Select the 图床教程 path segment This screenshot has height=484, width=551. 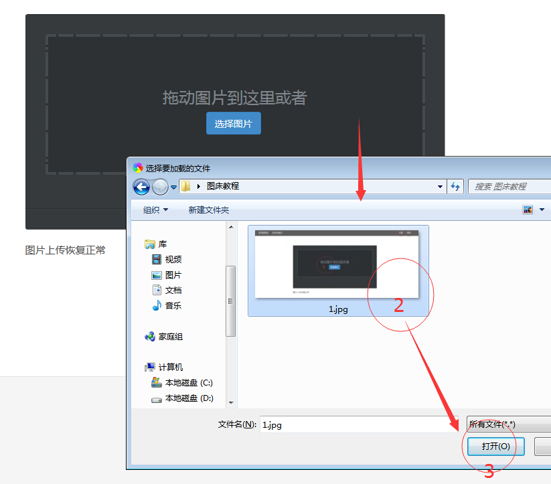pyautogui.click(x=223, y=186)
